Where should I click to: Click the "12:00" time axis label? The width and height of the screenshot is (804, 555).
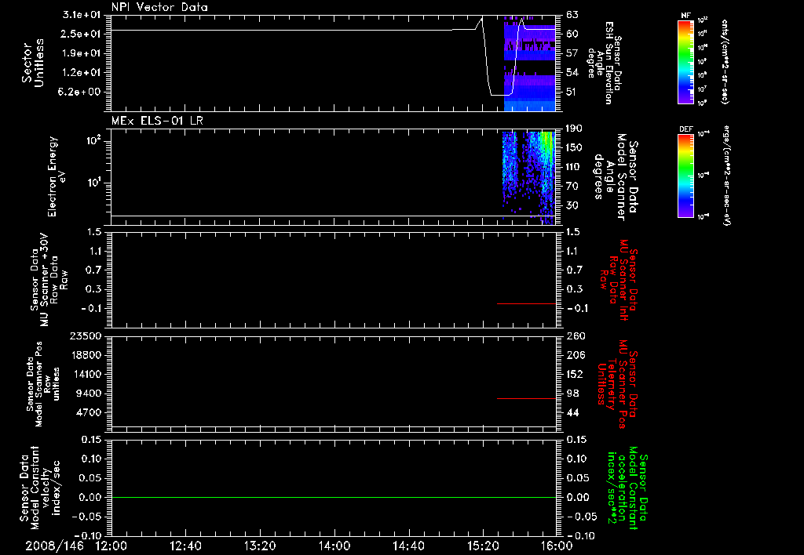click(111, 546)
